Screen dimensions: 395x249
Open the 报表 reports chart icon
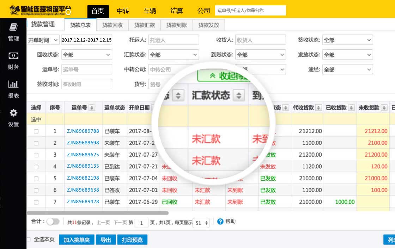coord(13,84)
